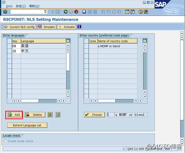
Task: Click the Deselect All icon button
Action: 58,115
